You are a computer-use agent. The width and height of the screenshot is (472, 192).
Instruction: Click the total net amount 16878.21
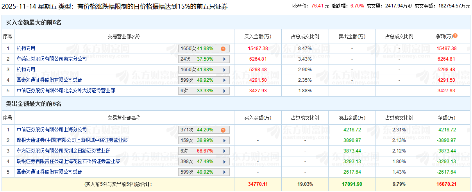pyautogui.click(x=446, y=184)
